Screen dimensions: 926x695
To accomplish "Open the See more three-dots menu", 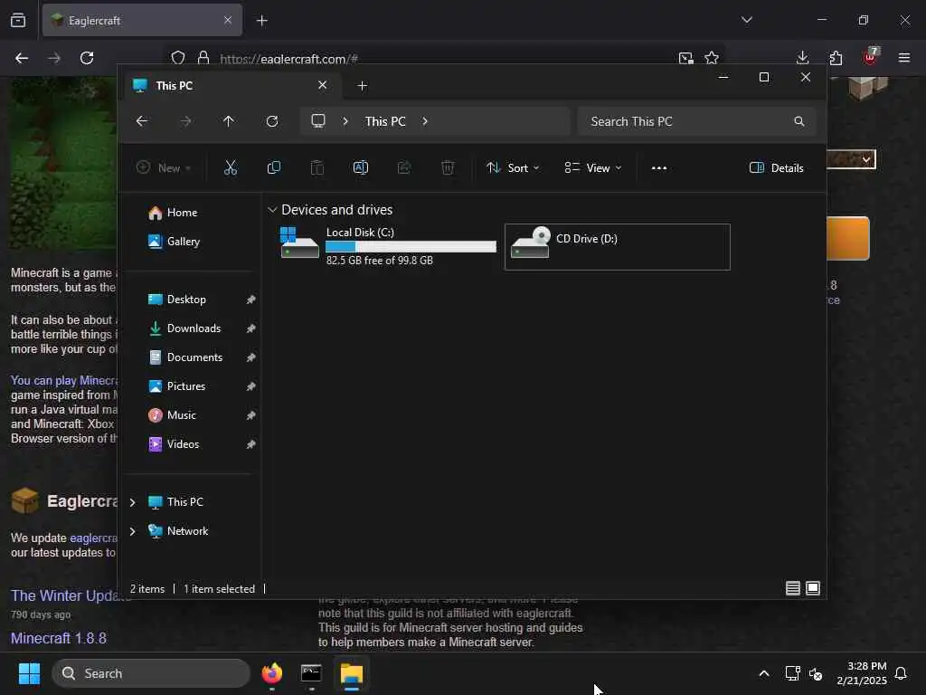I will tap(659, 167).
